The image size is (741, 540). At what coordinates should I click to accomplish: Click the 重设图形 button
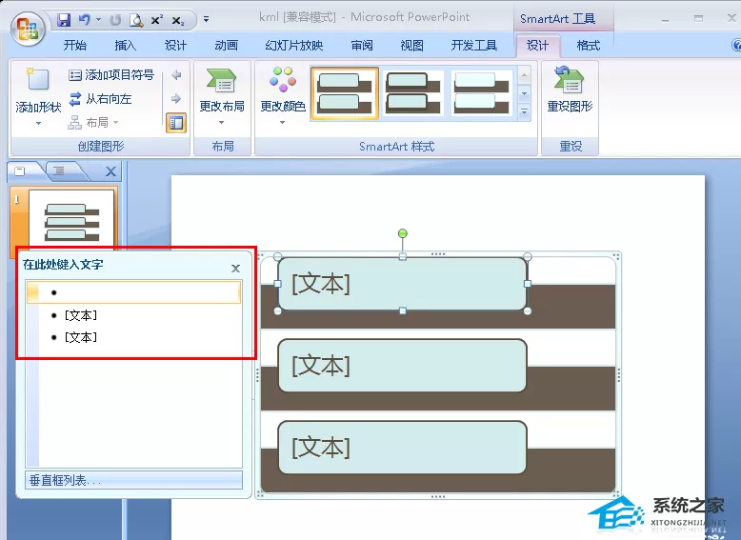[x=570, y=91]
